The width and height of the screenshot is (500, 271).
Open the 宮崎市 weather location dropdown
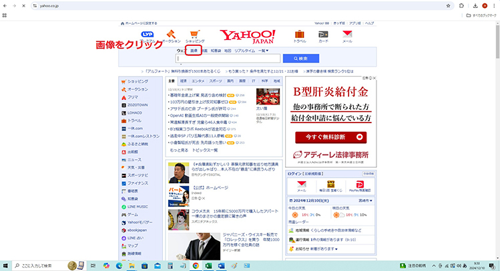pyautogui.click(x=365, y=200)
